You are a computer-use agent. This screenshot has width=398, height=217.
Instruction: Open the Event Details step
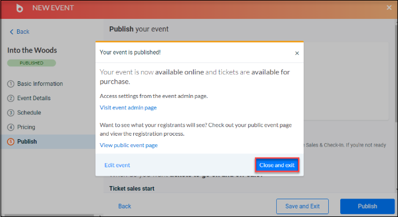34,98
